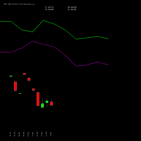Select the red 15 May candlestick
141x141 pixels.
[52, 103]
